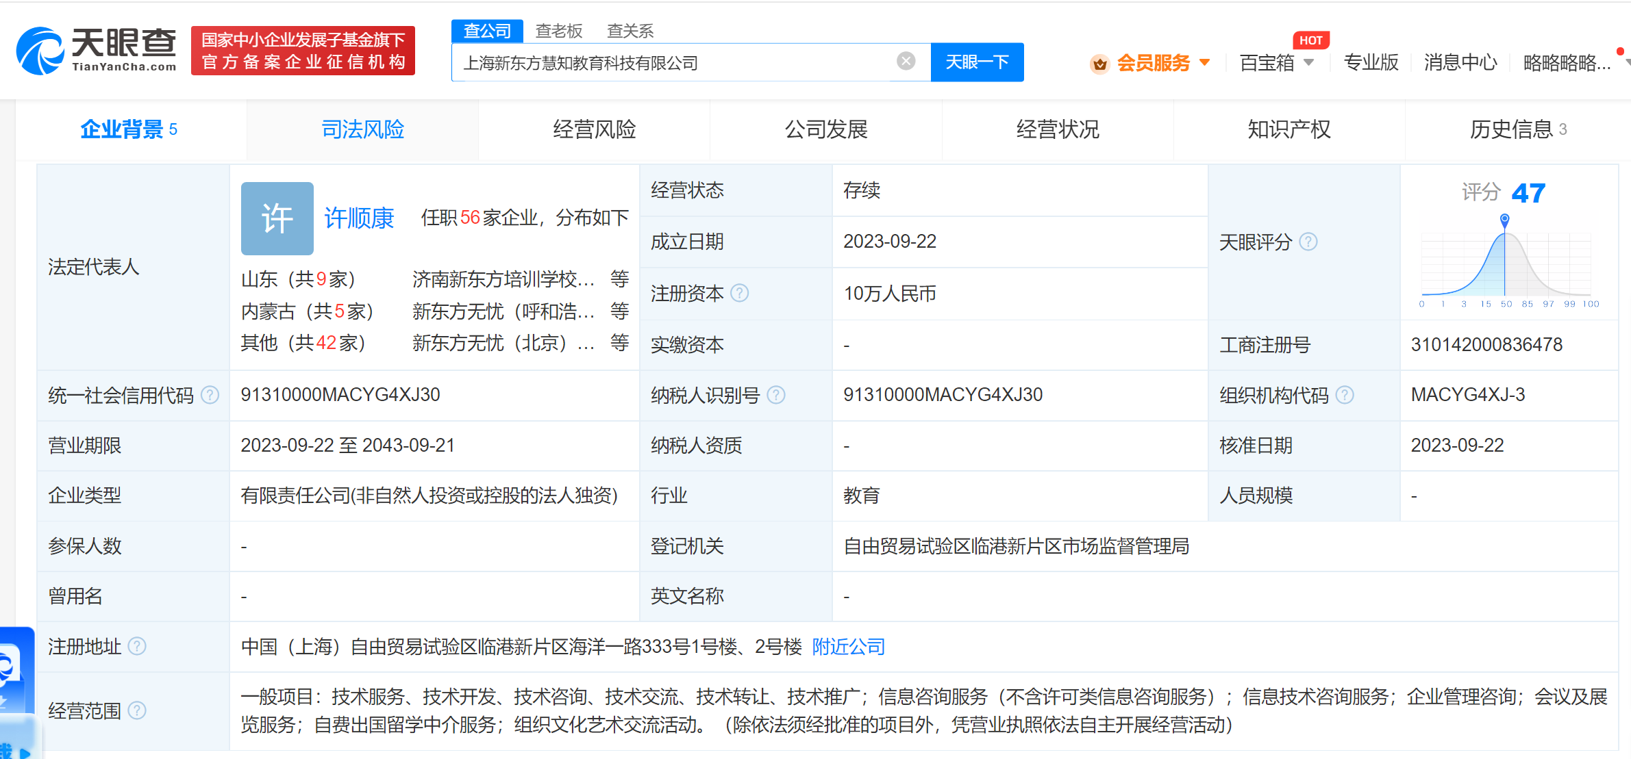Switch to the 查老板 search tab
Image resolution: width=1631 pixels, height=759 pixels.
click(558, 31)
